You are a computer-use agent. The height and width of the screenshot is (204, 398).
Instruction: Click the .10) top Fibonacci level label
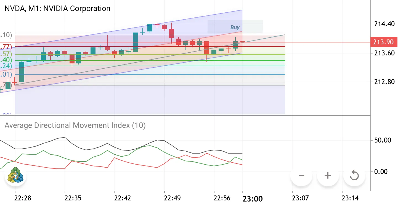[6, 35]
